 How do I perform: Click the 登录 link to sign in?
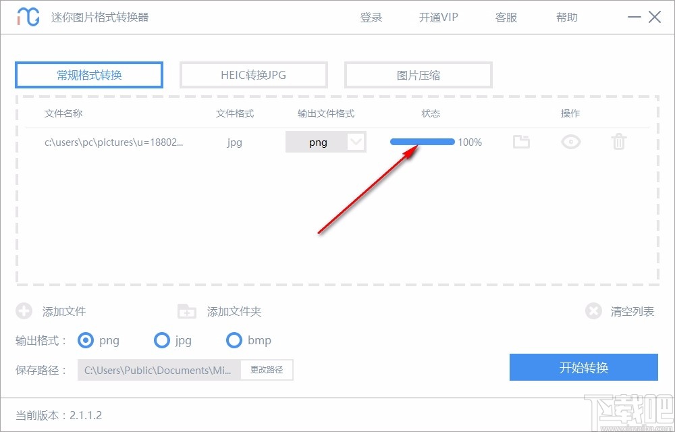(371, 17)
